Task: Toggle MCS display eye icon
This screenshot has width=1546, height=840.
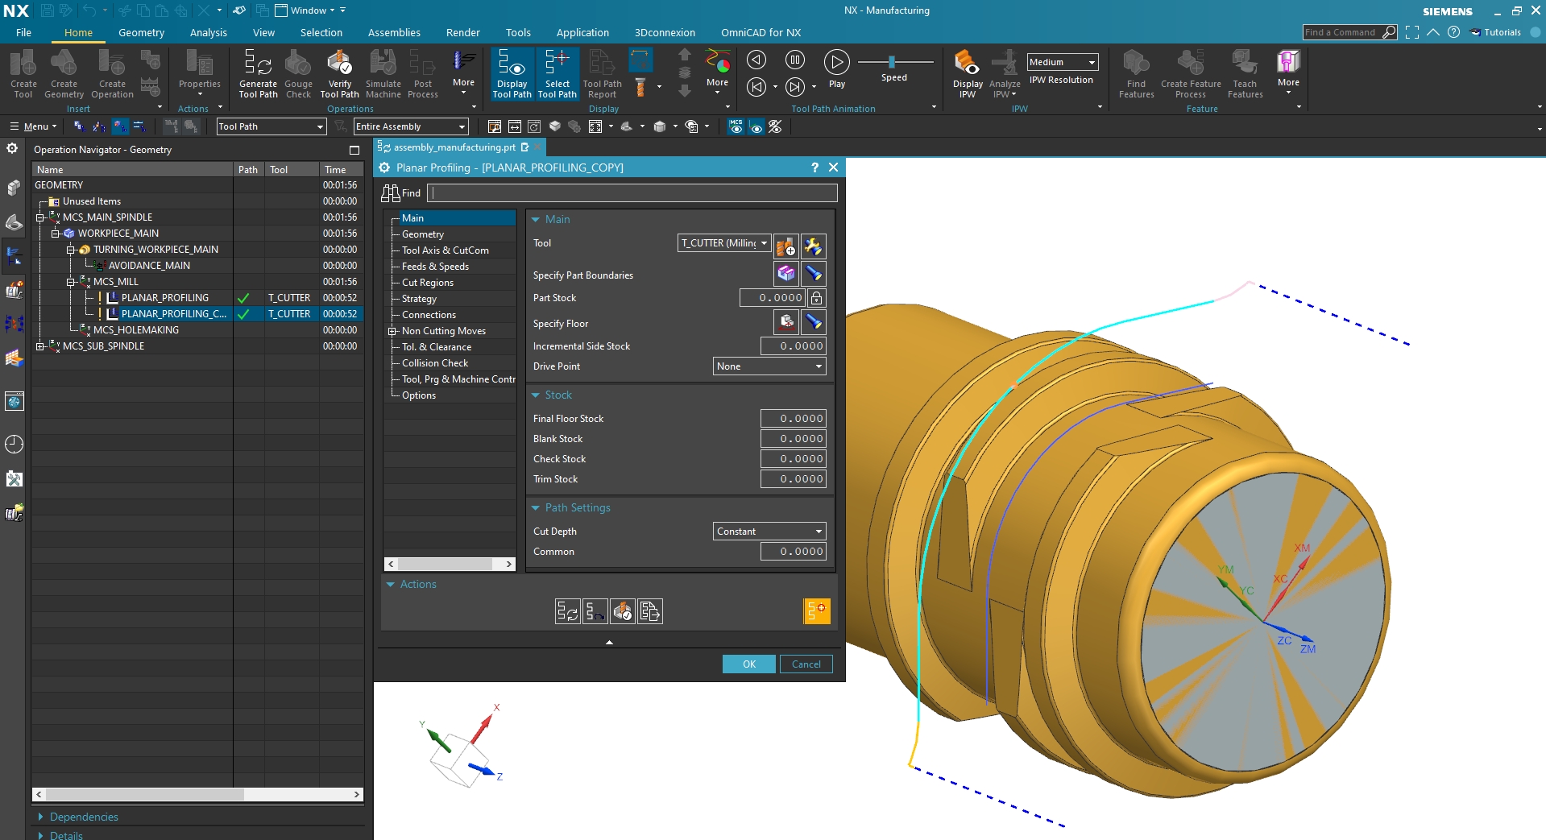Action: tap(736, 126)
